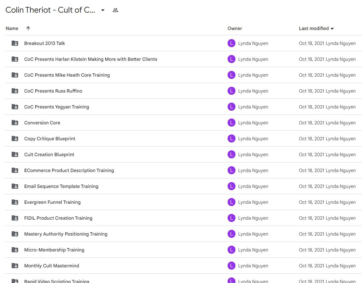This screenshot has height=283, width=362.
Task: Click Lynda Nguyen owner in FIDIL Product row
Action: pos(253,218)
